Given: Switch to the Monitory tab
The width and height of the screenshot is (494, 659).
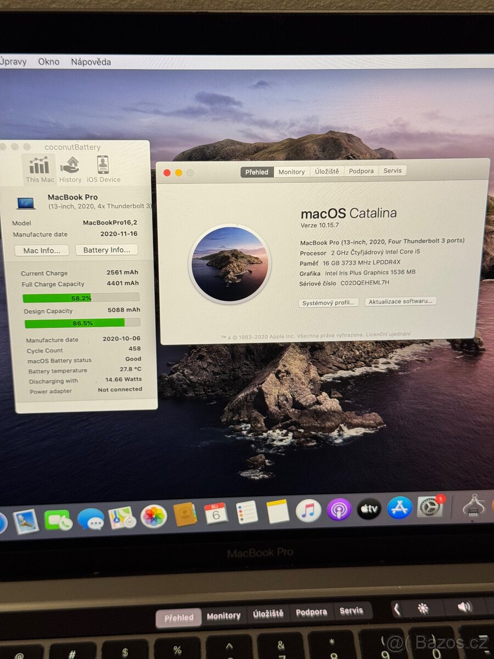Looking at the screenshot, I should click(291, 171).
